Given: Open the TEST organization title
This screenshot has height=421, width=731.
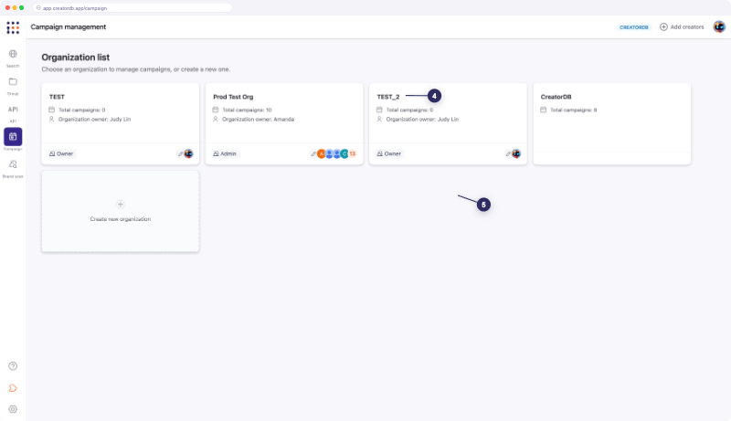Looking at the screenshot, I should [x=57, y=97].
